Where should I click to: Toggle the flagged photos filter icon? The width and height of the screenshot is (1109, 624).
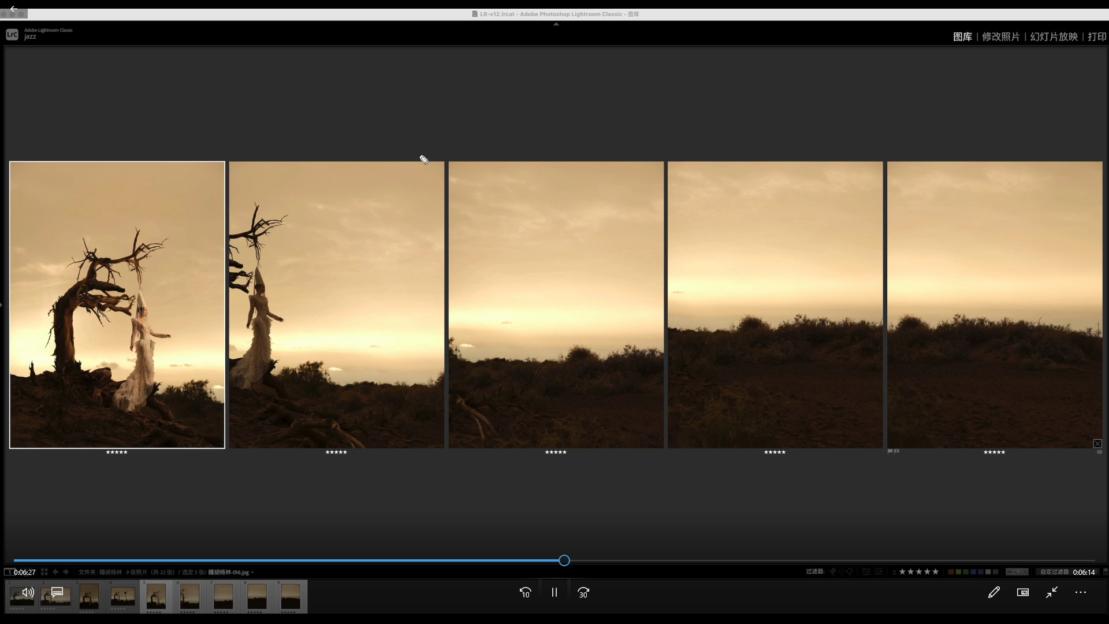(x=832, y=572)
